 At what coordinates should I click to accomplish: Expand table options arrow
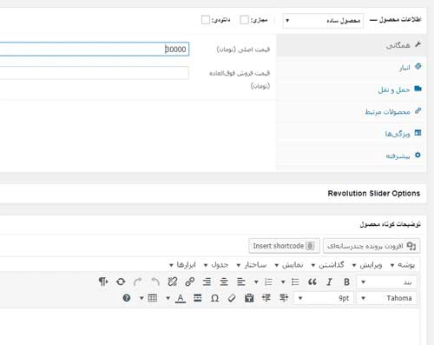141,298
